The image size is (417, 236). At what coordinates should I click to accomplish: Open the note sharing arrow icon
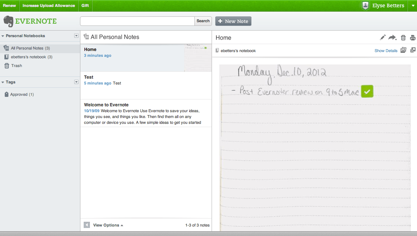point(392,37)
